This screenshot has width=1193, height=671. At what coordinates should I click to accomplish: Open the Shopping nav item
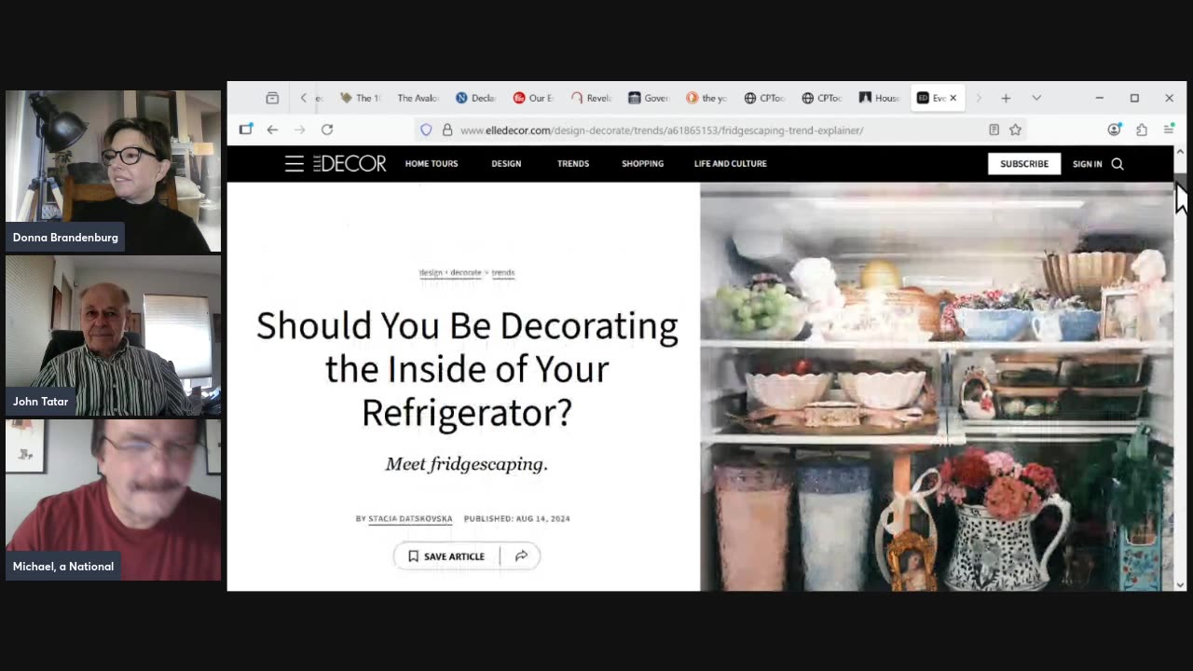(643, 164)
